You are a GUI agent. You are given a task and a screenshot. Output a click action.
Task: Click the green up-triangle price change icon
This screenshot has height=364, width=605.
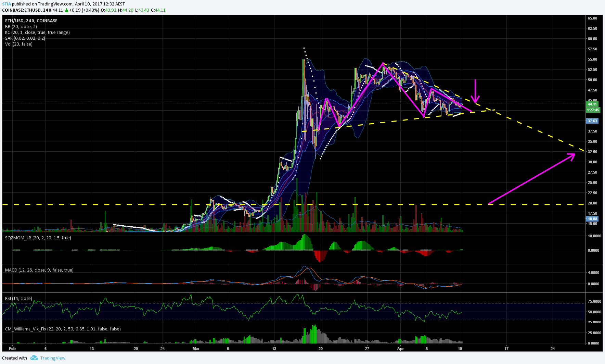tap(66, 10)
